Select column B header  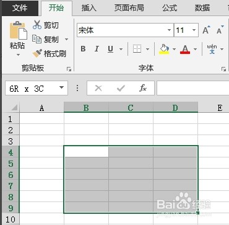pyautogui.click(x=86, y=108)
